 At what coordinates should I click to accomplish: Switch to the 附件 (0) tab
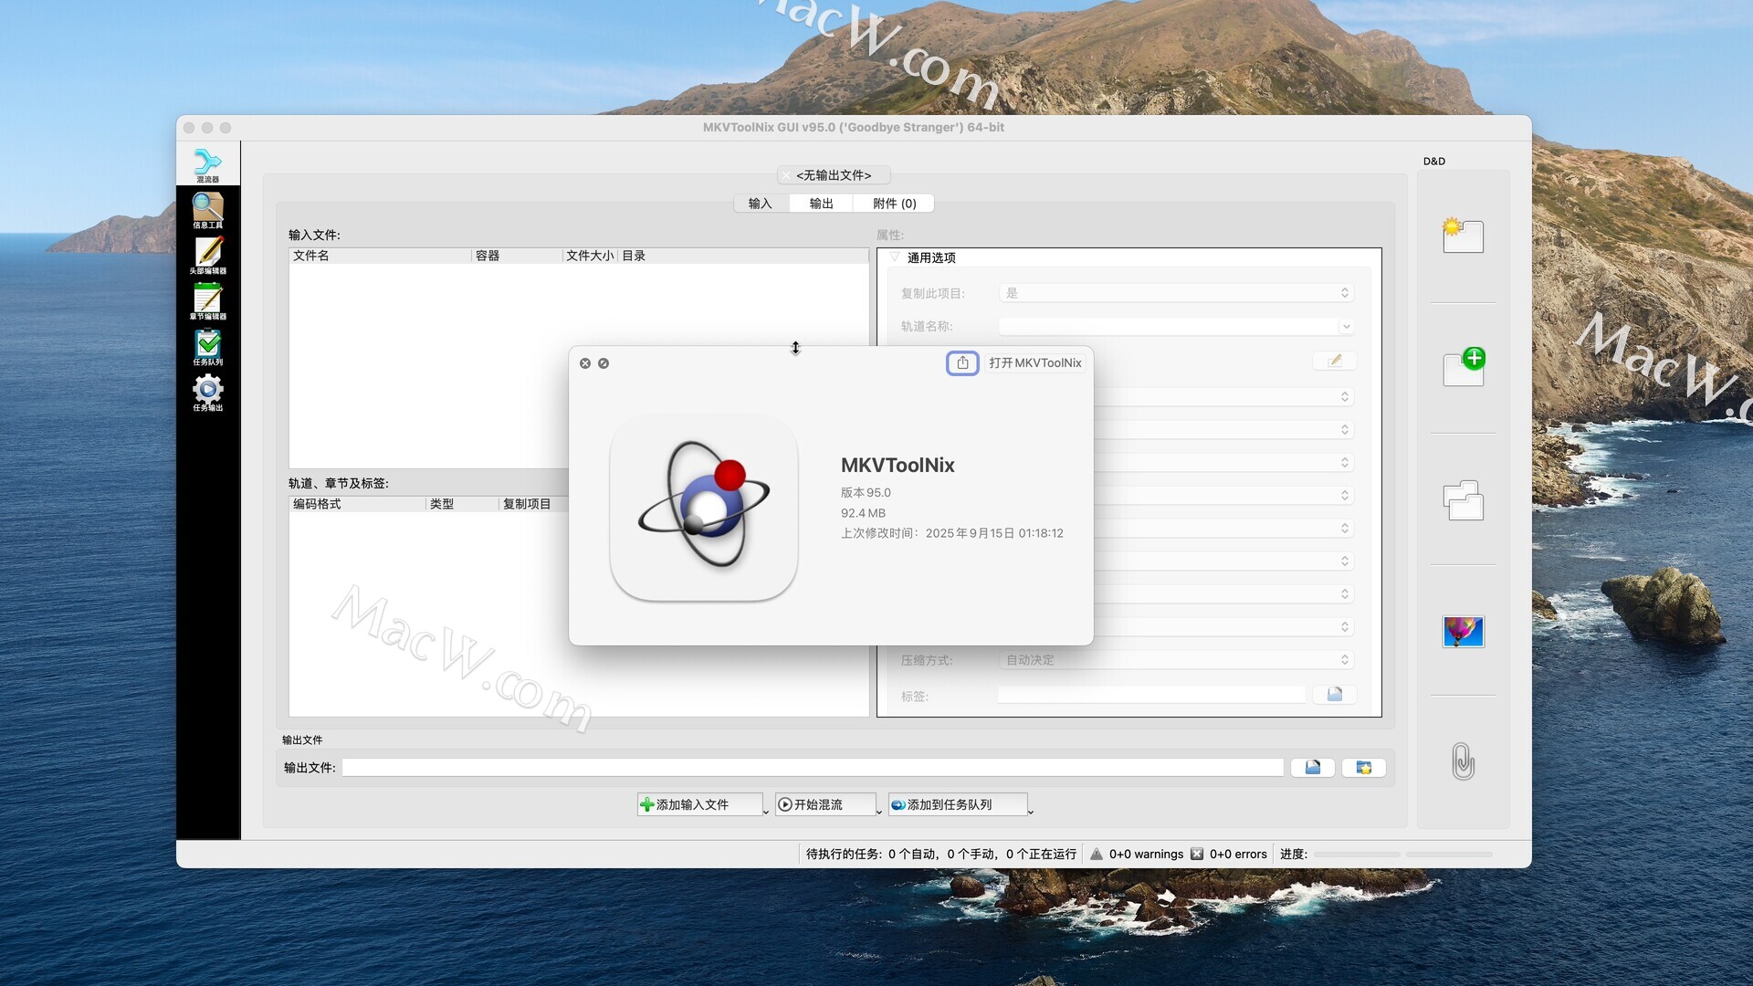coord(894,204)
